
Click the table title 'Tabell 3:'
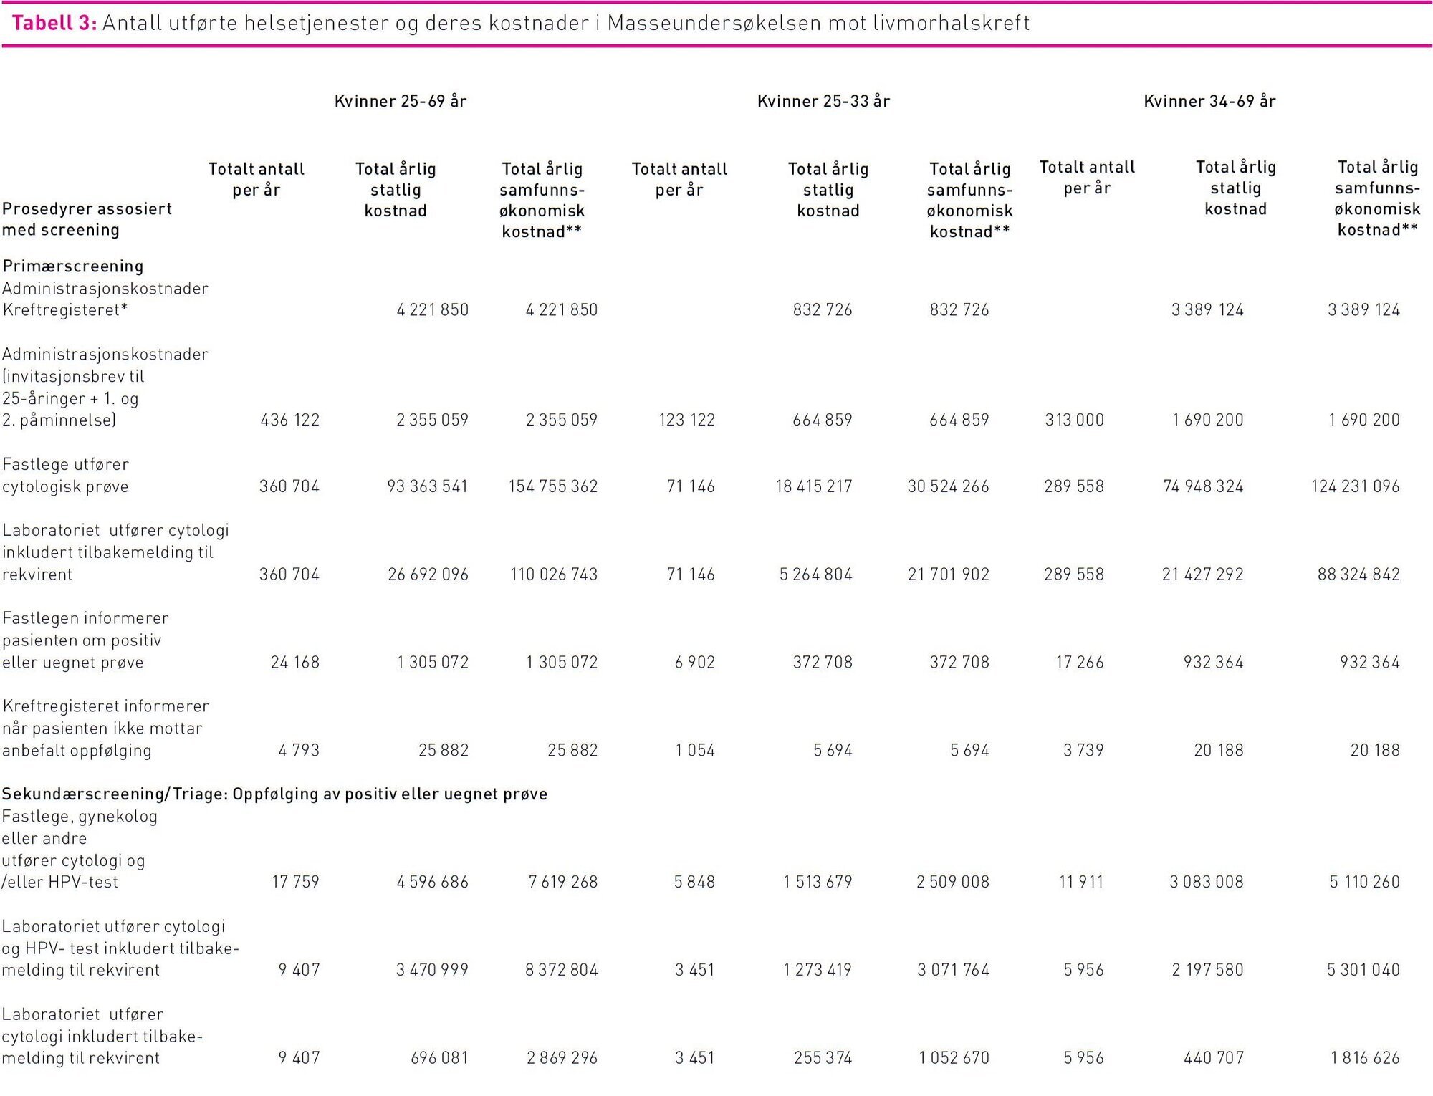pyautogui.click(x=54, y=23)
